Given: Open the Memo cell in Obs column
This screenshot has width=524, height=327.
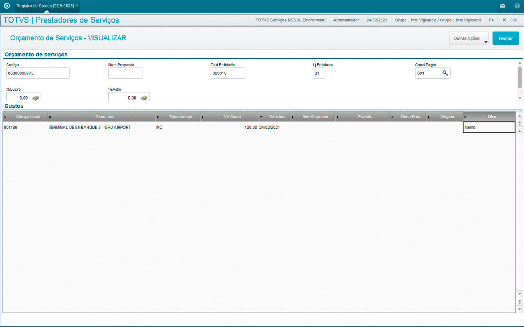Looking at the screenshot, I should [x=488, y=128].
